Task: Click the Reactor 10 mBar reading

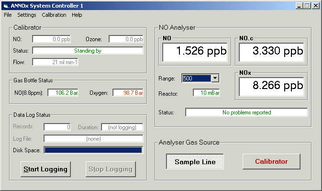Action: tap(206, 92)
